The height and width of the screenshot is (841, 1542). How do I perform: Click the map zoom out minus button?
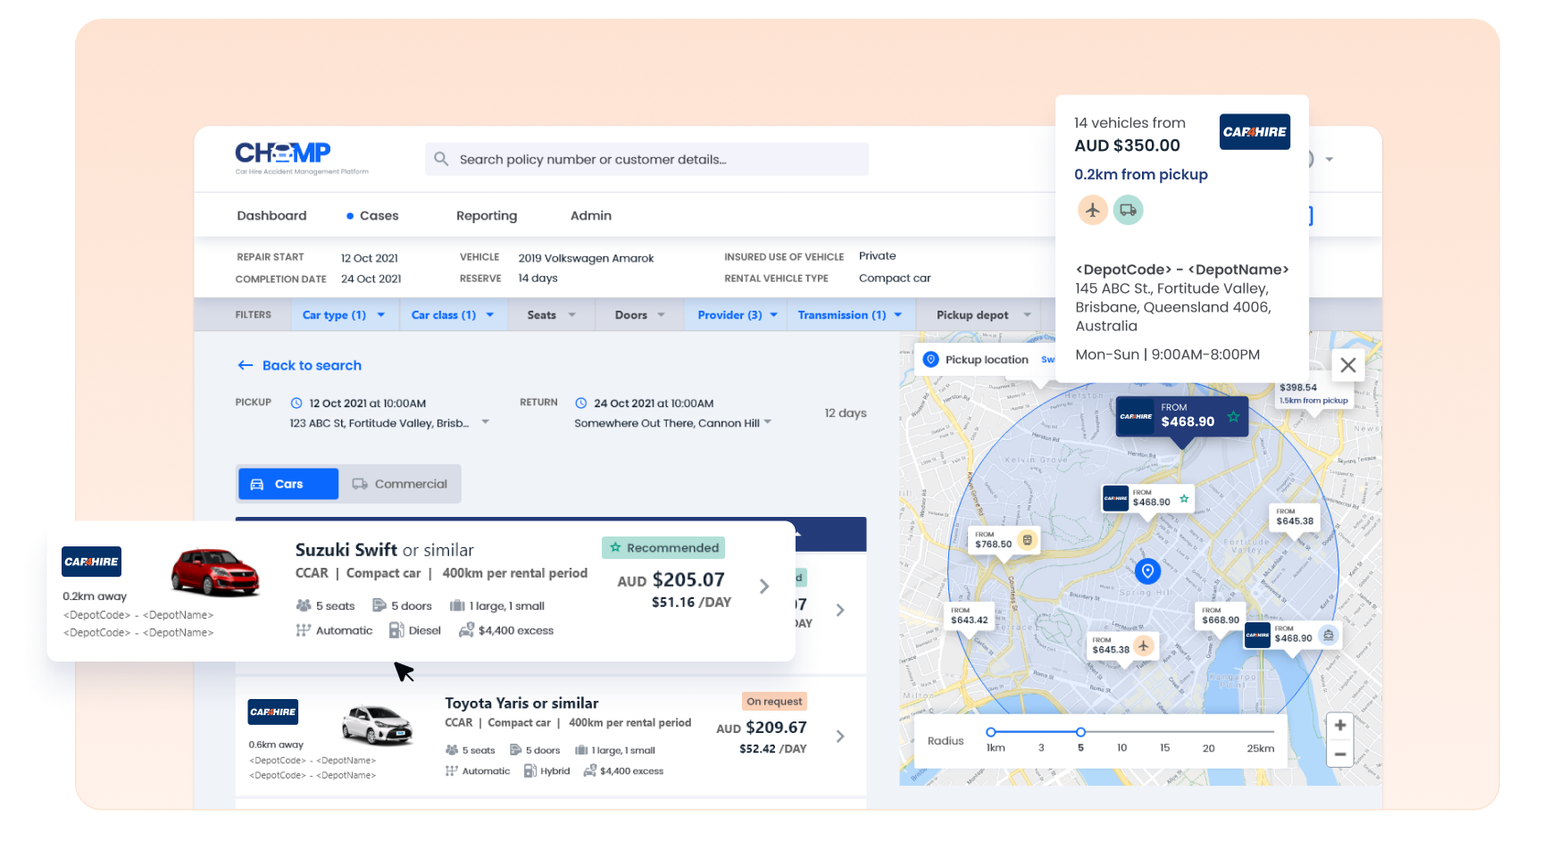tap(1339, 754)
